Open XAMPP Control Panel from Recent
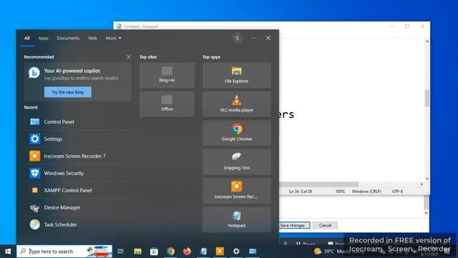 tap(77, 190)
